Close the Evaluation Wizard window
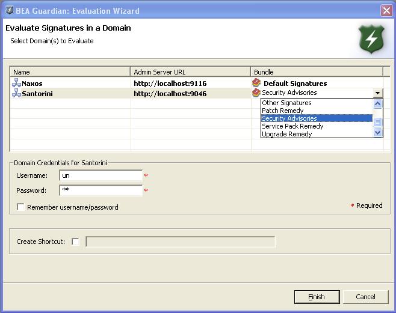The image size is (396, 313). [386, 11]
